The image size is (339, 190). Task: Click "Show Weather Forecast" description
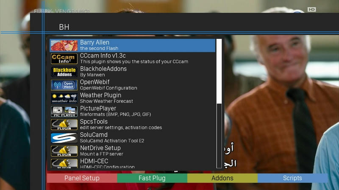(106, 101)
